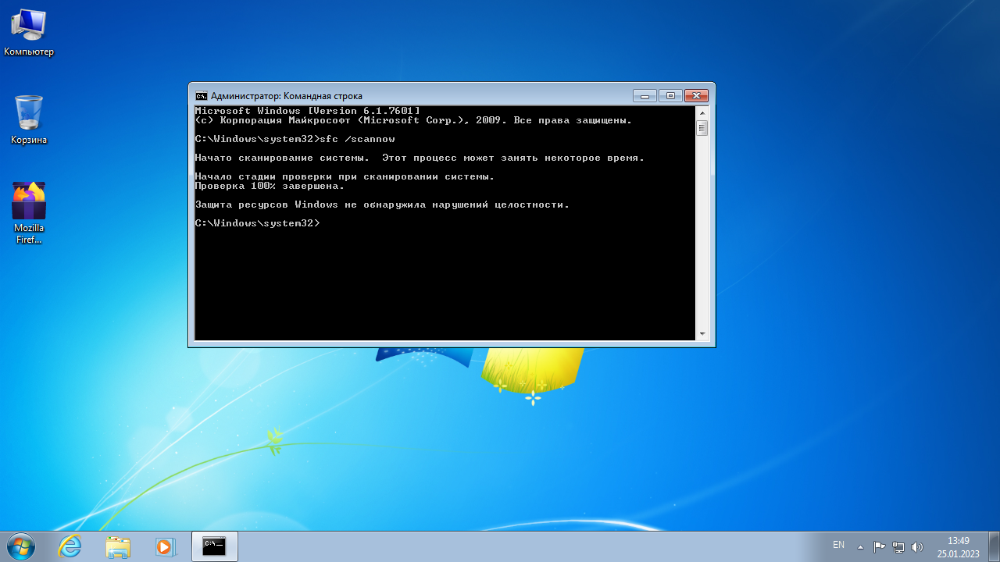Switch input language via EN indicator
Image resolution: width=1000 pixels, height=562 pixels.
click(x=838, y=545)
